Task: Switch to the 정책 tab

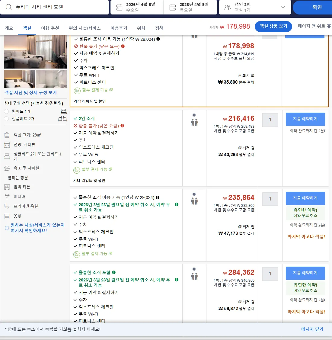Action: [x=159, y=28]
